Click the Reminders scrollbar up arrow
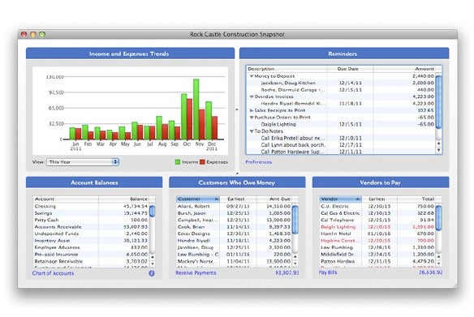The height and width of the screenshot is (317, 474). pyautogui.click(x=438, y=144)
